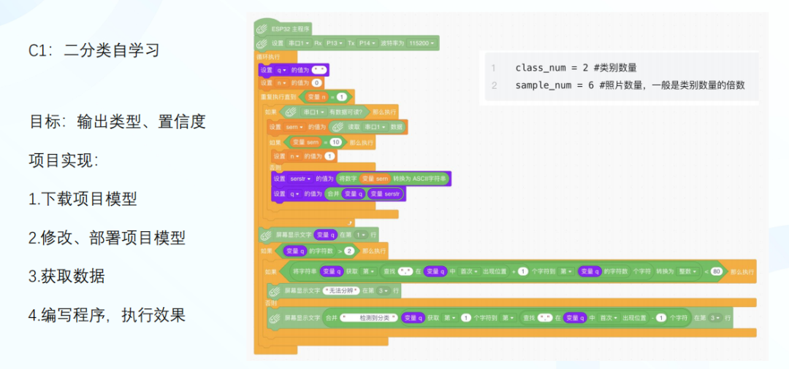Click the icon in 读取 串口1 数据 block
The image size is (789, 369).
(x=337, y=127)
